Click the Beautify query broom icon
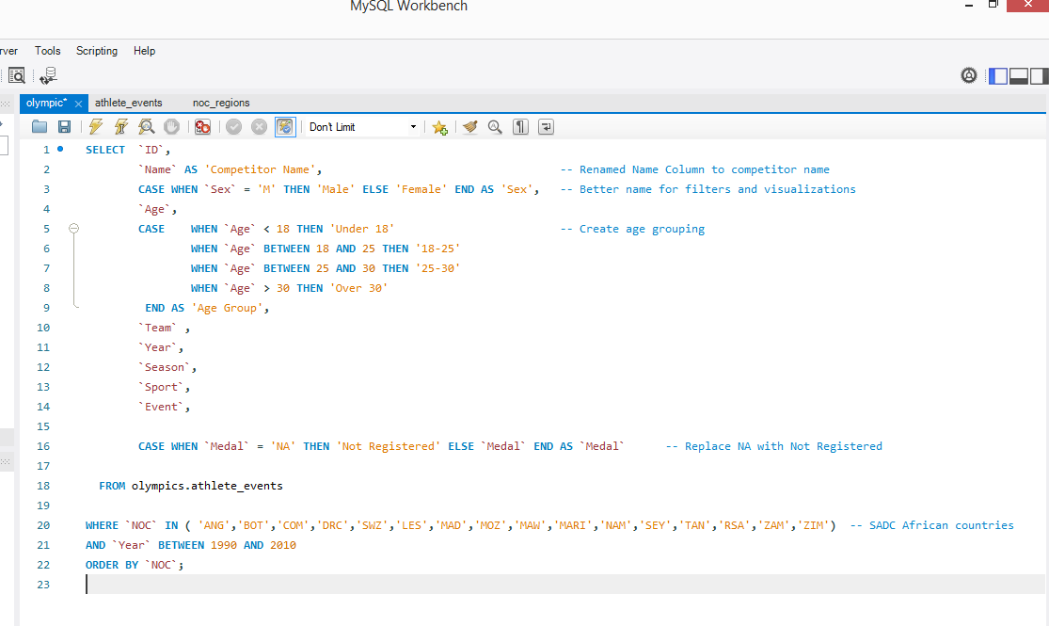 tap(470, 127)
